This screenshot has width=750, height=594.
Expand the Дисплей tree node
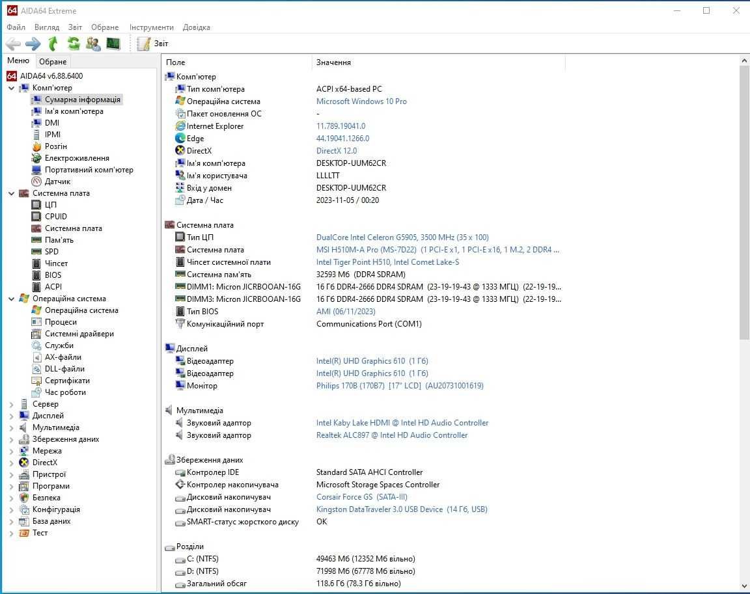(12, 416)
